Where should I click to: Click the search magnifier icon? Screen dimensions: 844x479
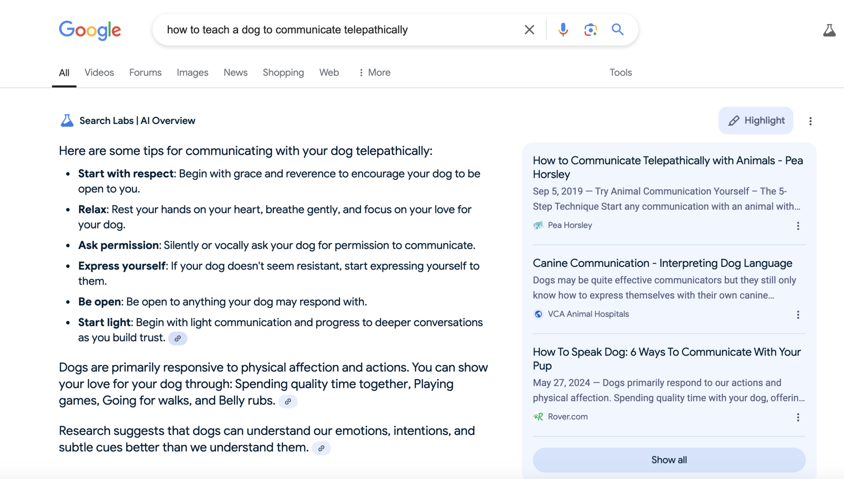[617, 30]
